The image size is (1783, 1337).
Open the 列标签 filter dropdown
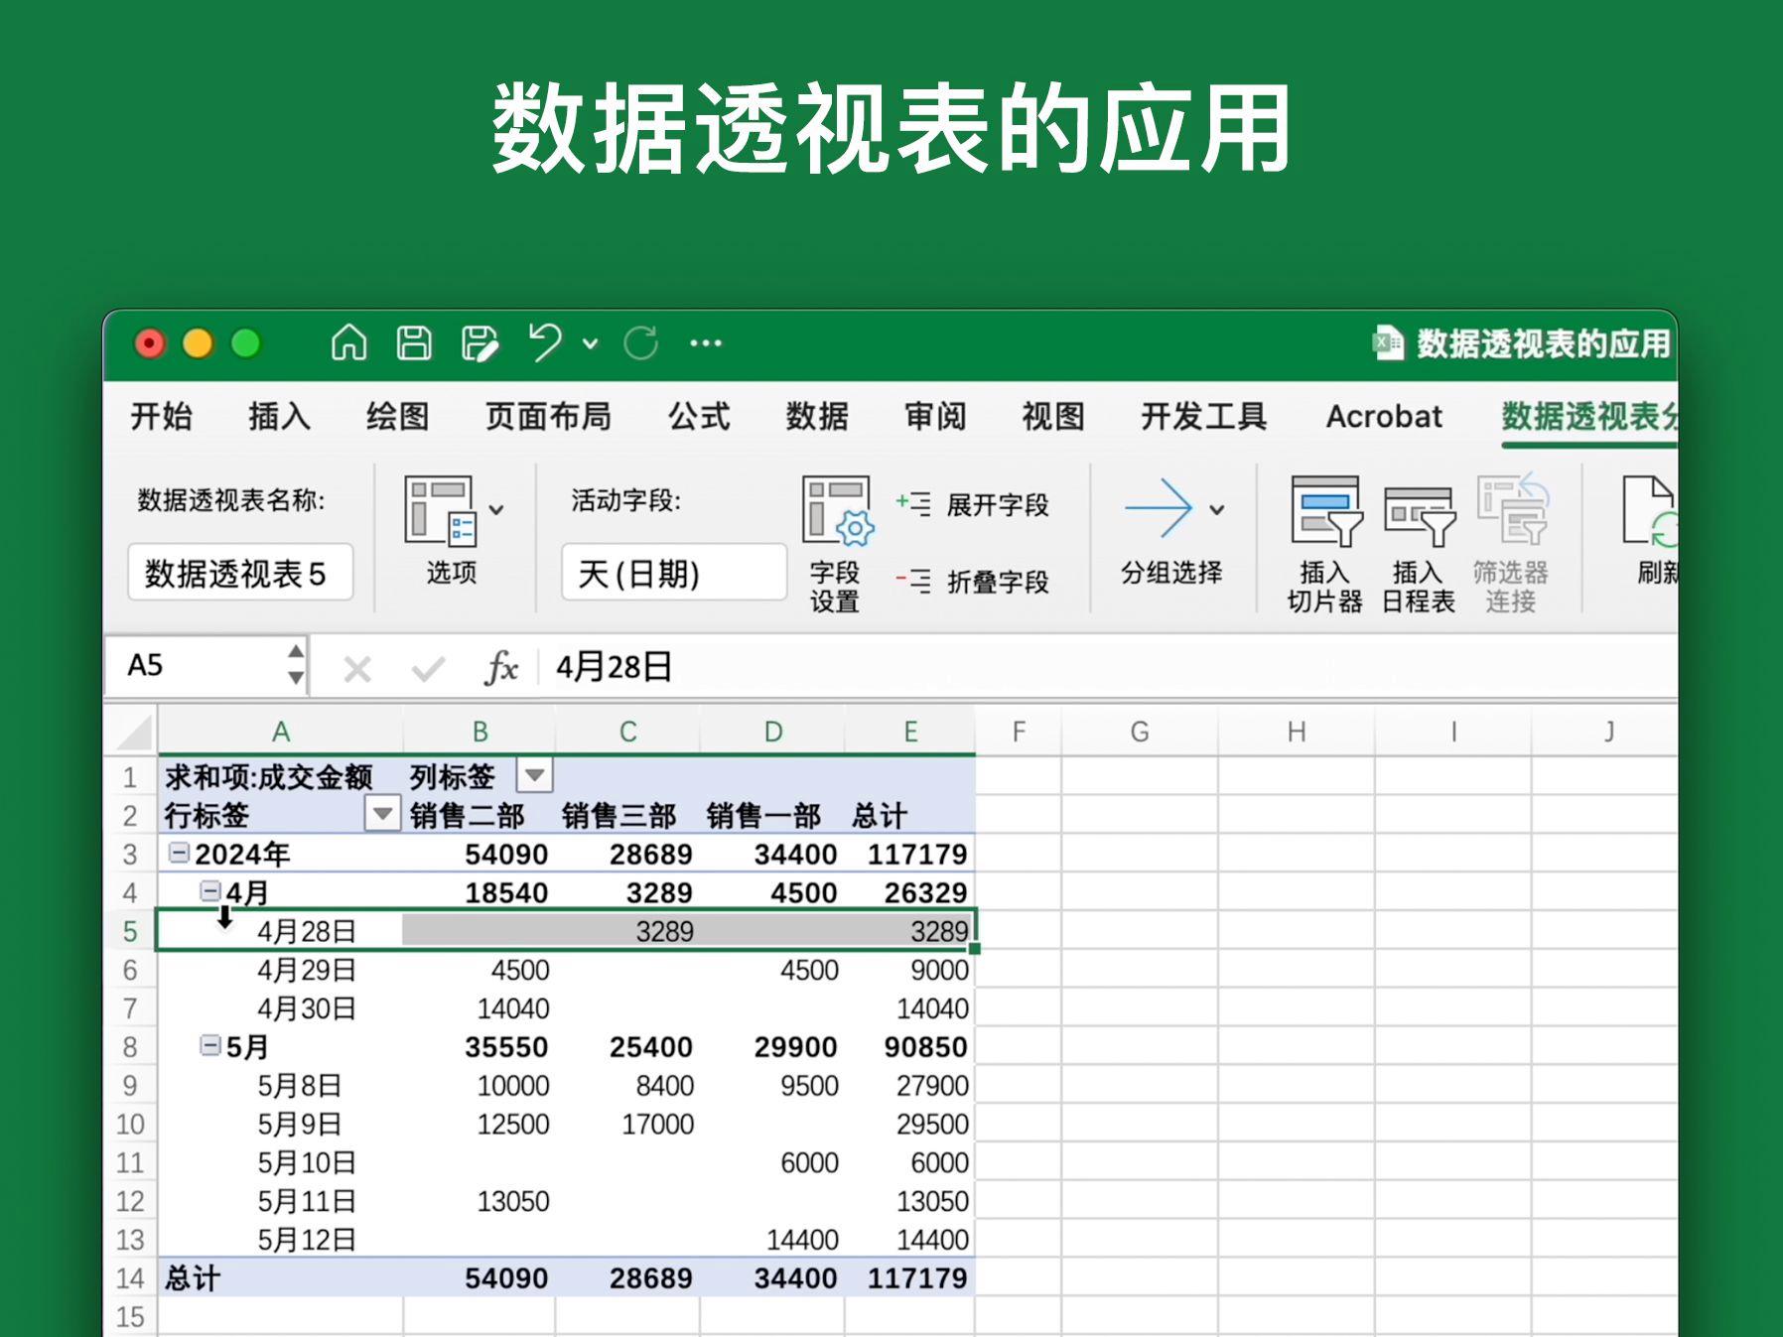coord(534,775)
